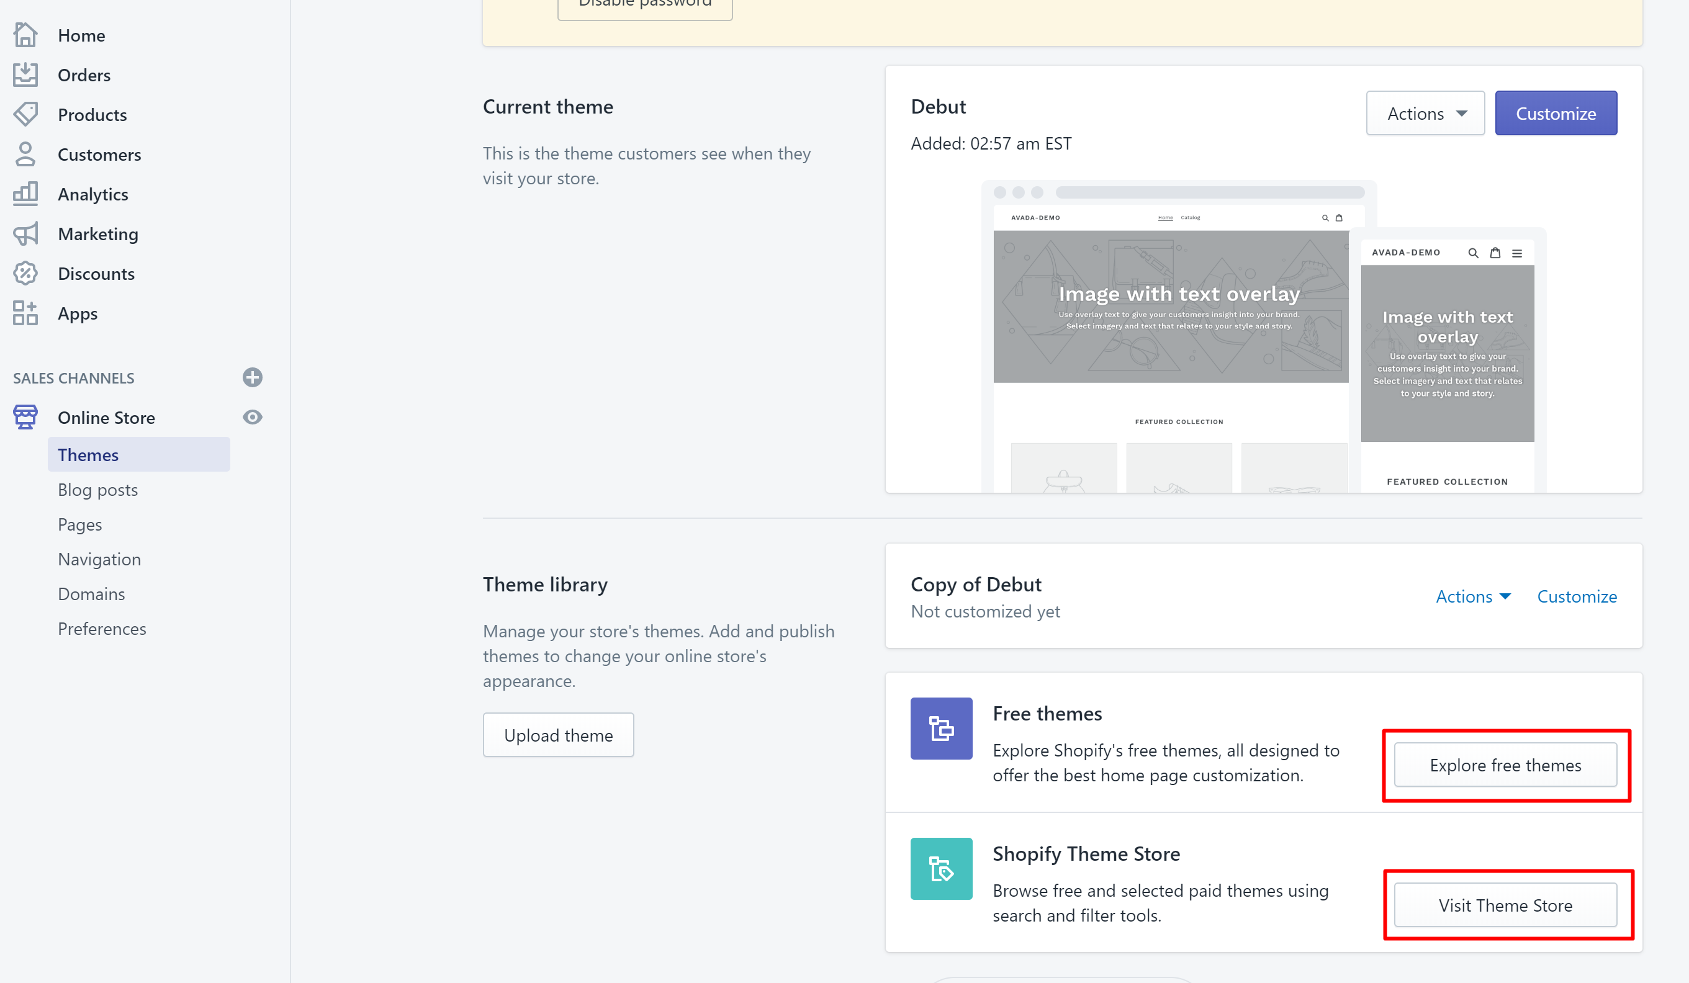Visit the Shopify Theme Store
This screenshot has height=983, width=1689.
pyautogui.click(x=1505, y=905)
